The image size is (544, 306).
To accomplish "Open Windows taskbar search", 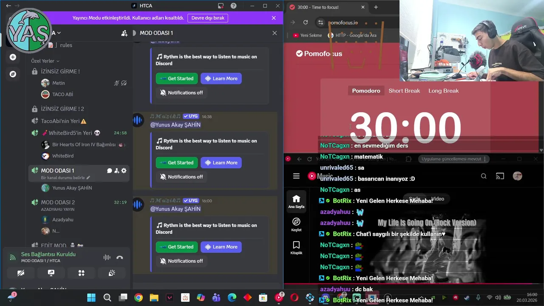I will tap(107, 297).
